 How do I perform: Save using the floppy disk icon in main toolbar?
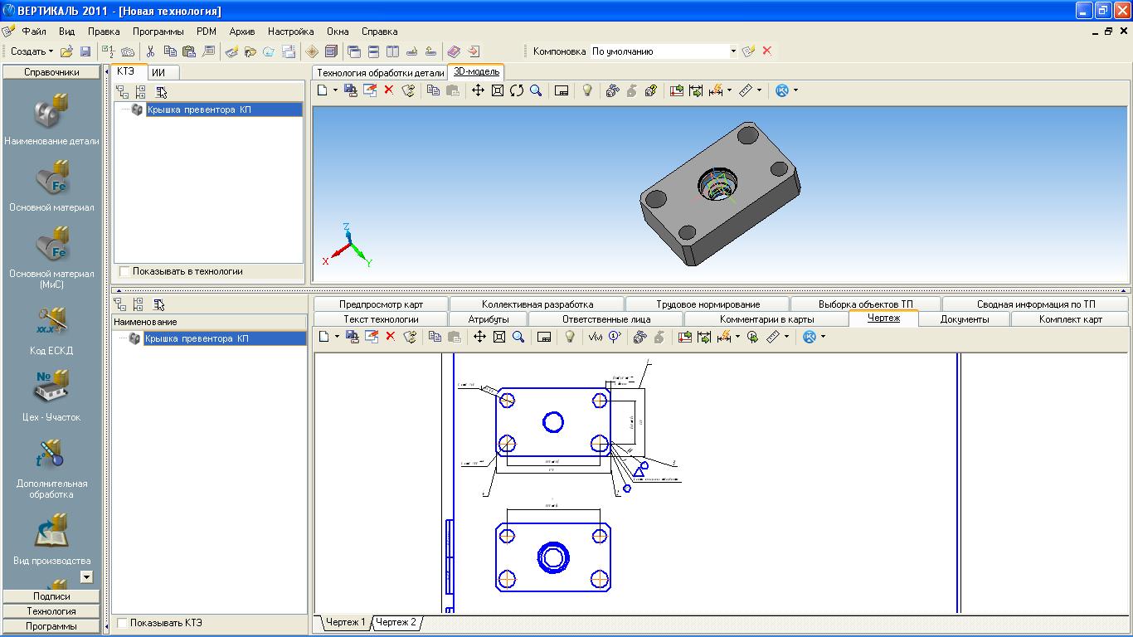point(85,51)
